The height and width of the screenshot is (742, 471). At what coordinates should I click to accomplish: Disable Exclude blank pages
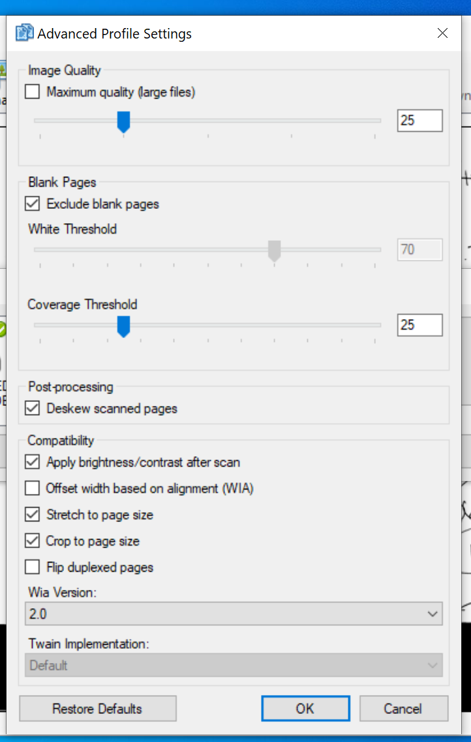[x=32, y=204]
